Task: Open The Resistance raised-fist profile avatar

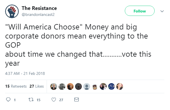Action: (12, 11)
